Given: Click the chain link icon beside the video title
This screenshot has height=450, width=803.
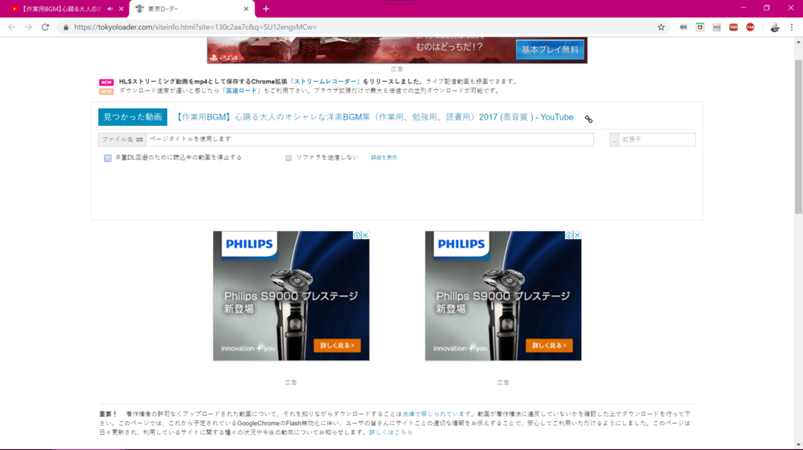Looking at the screenshot, I should point(588,119).
